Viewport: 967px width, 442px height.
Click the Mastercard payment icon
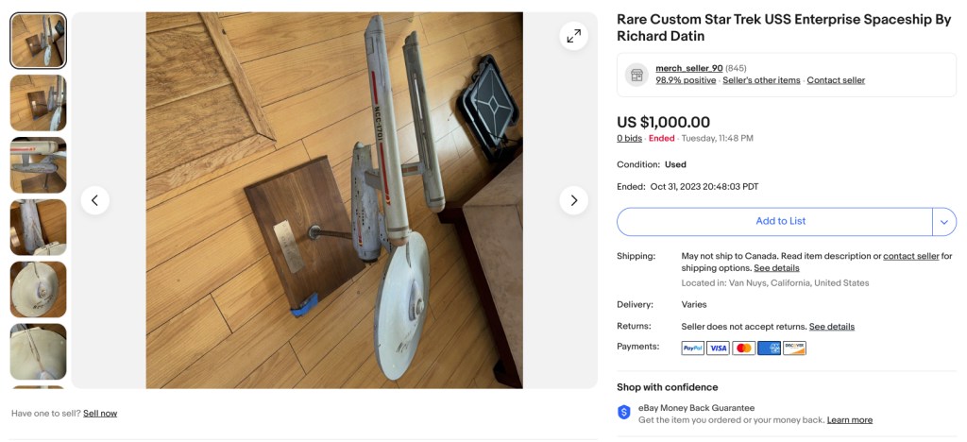(743, 348)
